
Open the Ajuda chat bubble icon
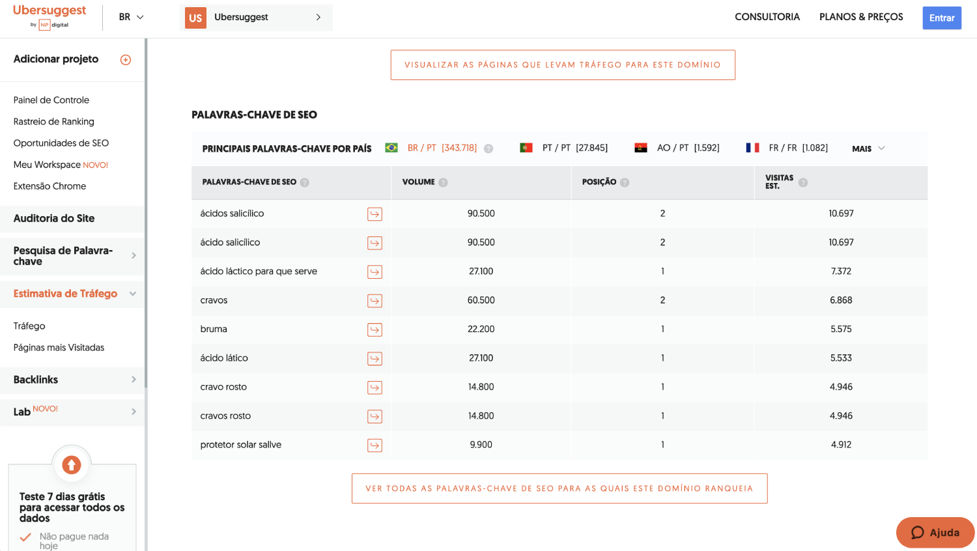tap(917, 532)
